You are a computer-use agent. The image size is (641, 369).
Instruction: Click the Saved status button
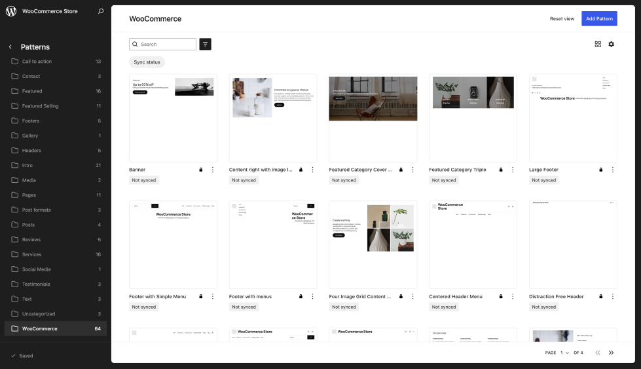[22, 356]
